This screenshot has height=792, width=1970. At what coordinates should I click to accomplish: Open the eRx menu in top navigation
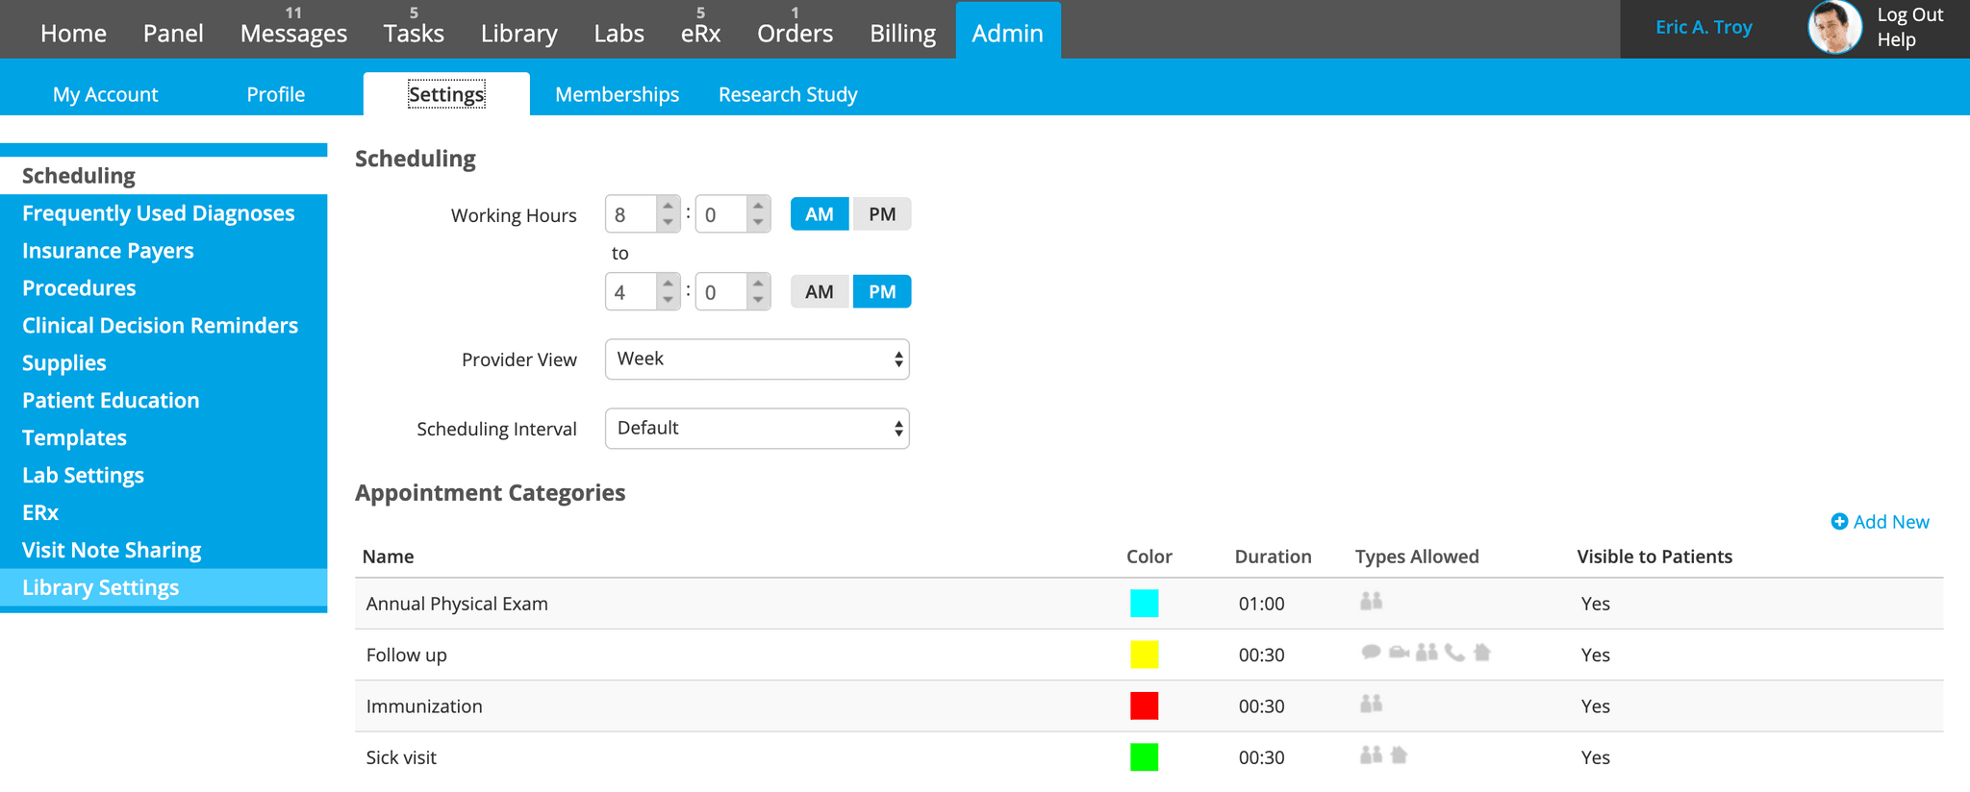click(700, 34)
